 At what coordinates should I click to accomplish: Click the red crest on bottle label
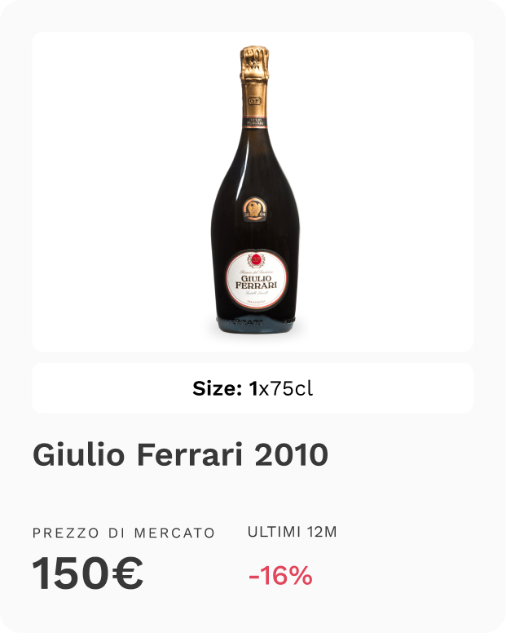(x=255, y=260)
